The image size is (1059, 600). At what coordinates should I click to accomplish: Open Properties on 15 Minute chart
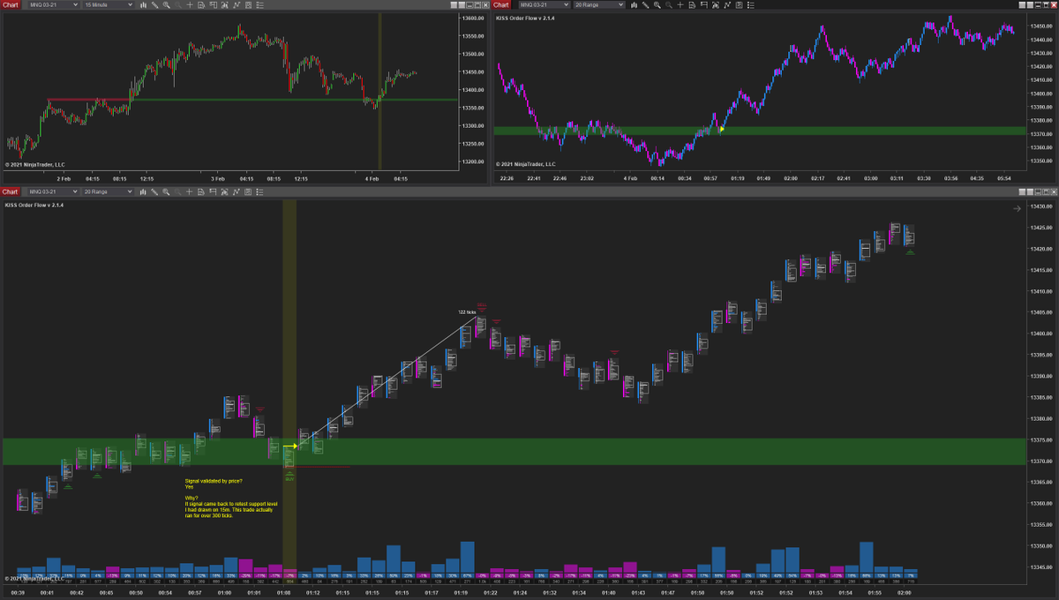pos(259,4)
